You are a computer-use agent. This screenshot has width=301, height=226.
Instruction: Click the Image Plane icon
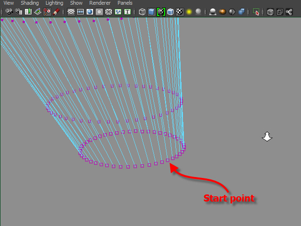38,12
